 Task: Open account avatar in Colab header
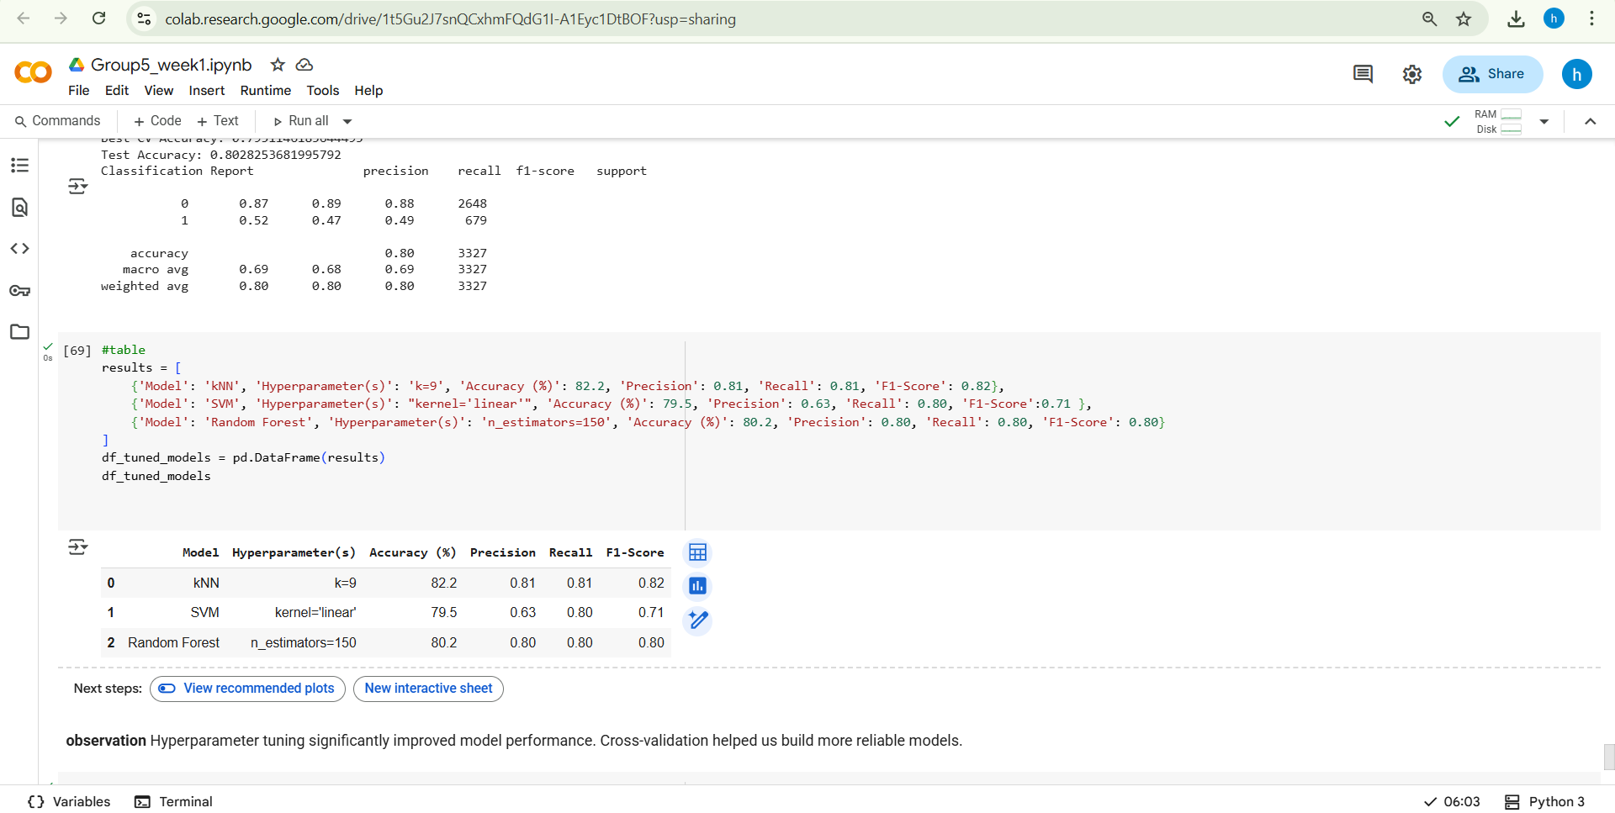pyautogui.click(x=1577, y=74)
